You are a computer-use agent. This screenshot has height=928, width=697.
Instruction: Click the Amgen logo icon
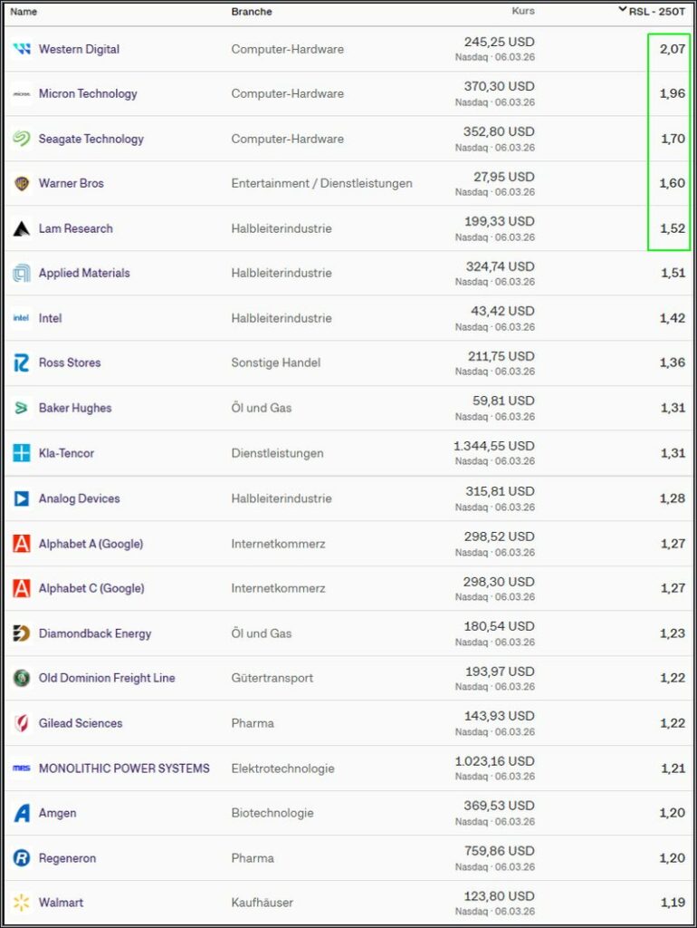click(22, 813)
